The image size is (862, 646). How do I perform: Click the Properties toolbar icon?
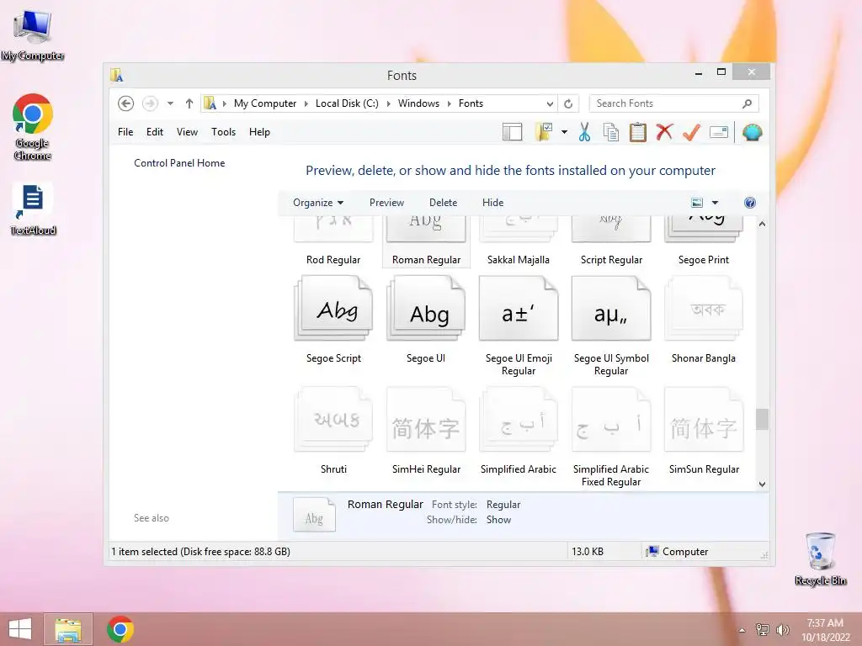pos(719,132)
